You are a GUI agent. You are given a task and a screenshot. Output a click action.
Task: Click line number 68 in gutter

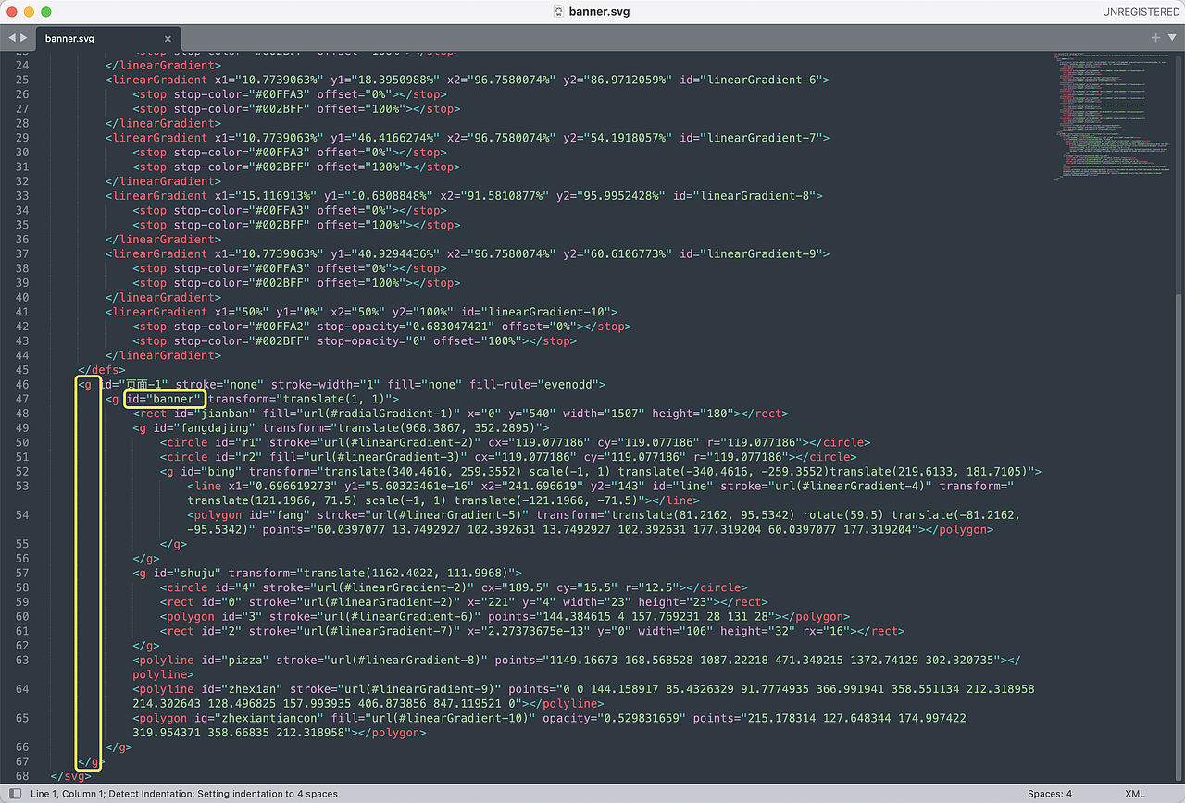[x=22, y=776]
